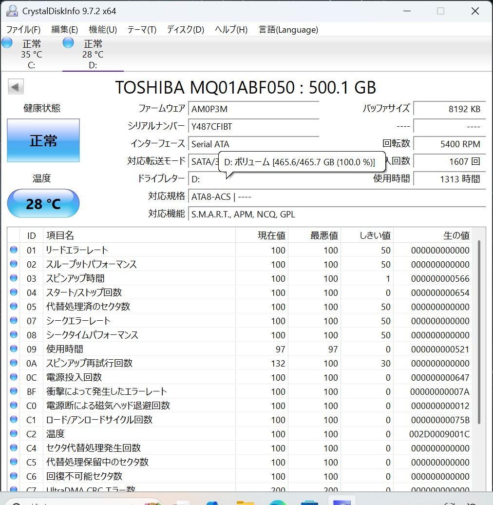Click raw value 002D0009001C in 温度 row
The width and height of the screenshot is (493, 505).
click(439, 434)
